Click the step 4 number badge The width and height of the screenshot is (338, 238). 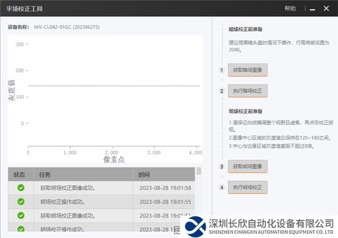point(222,187)
